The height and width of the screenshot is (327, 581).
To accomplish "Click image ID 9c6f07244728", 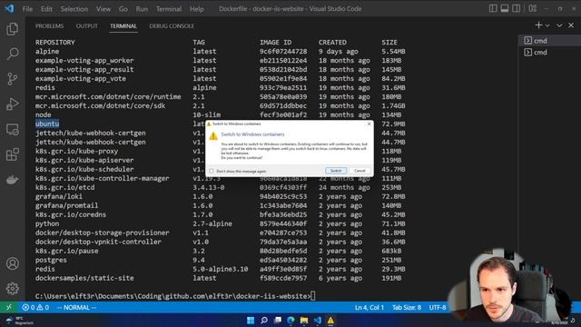I will (x=283, y=52).
